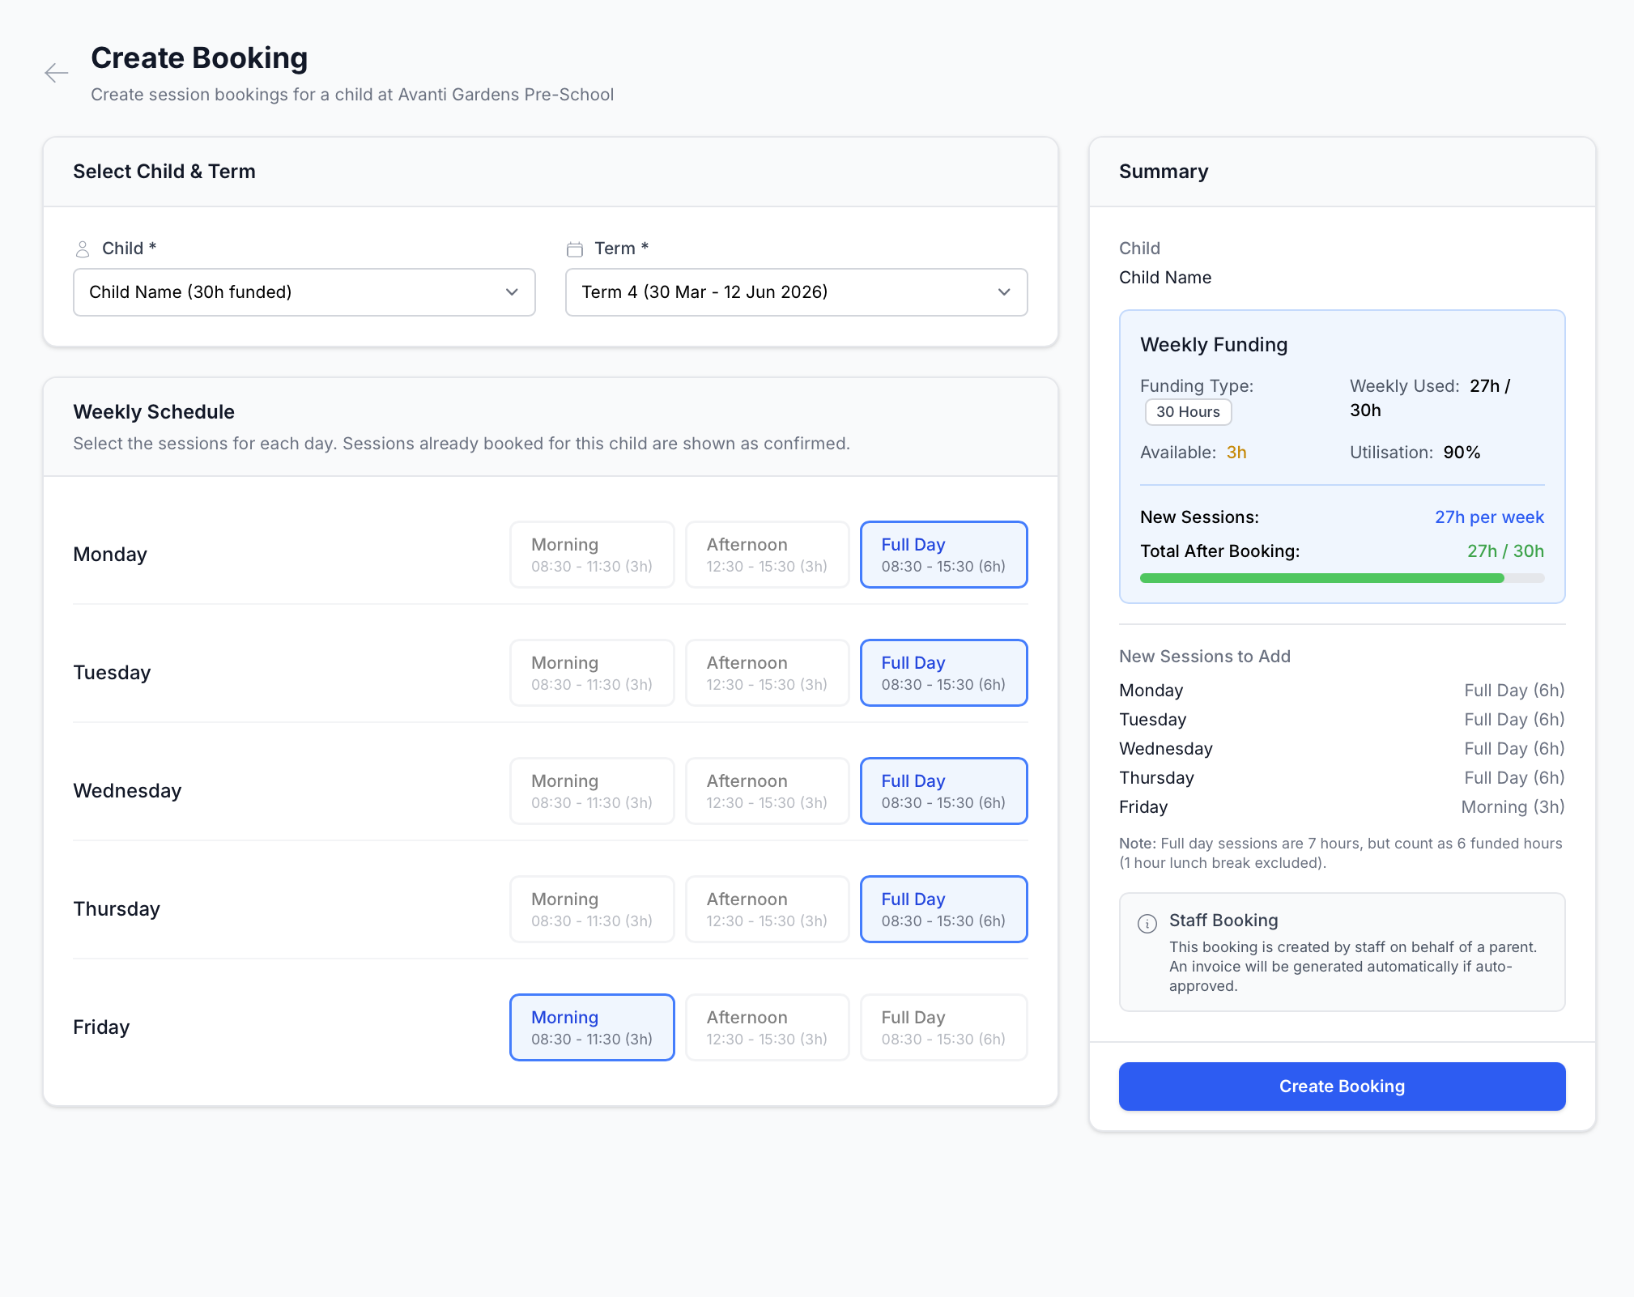Select Morning session for Monday
This screenshot has height=1297, width=1634.
coord(592,555)
